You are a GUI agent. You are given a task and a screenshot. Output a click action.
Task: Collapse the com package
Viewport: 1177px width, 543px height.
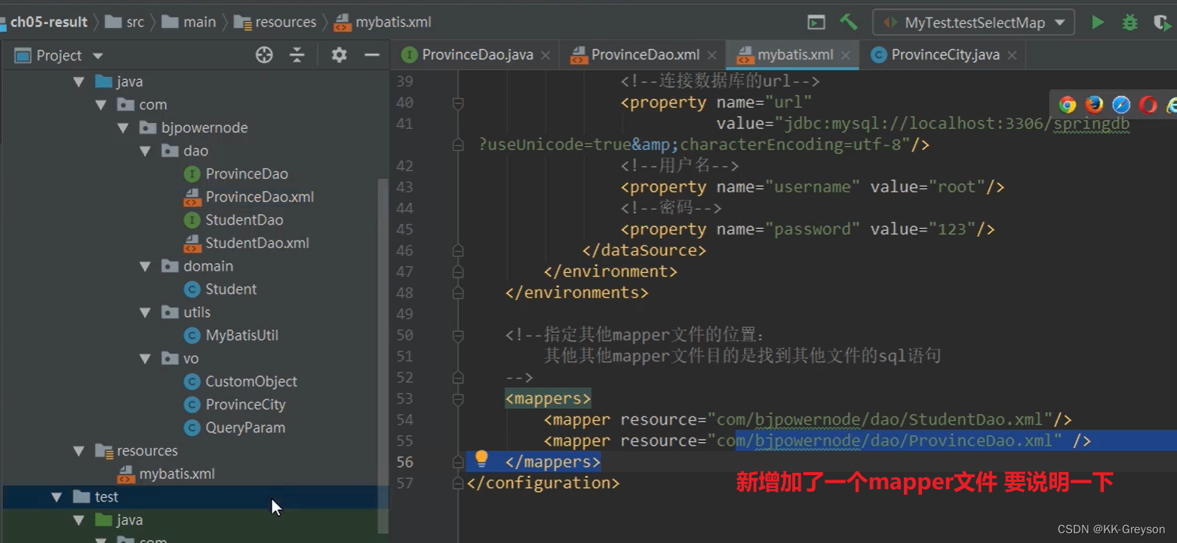click(101, 105)
